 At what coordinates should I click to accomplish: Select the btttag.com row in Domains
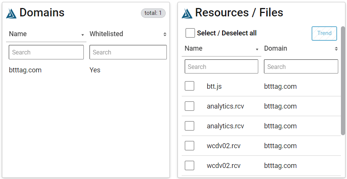tap(86, 70)
